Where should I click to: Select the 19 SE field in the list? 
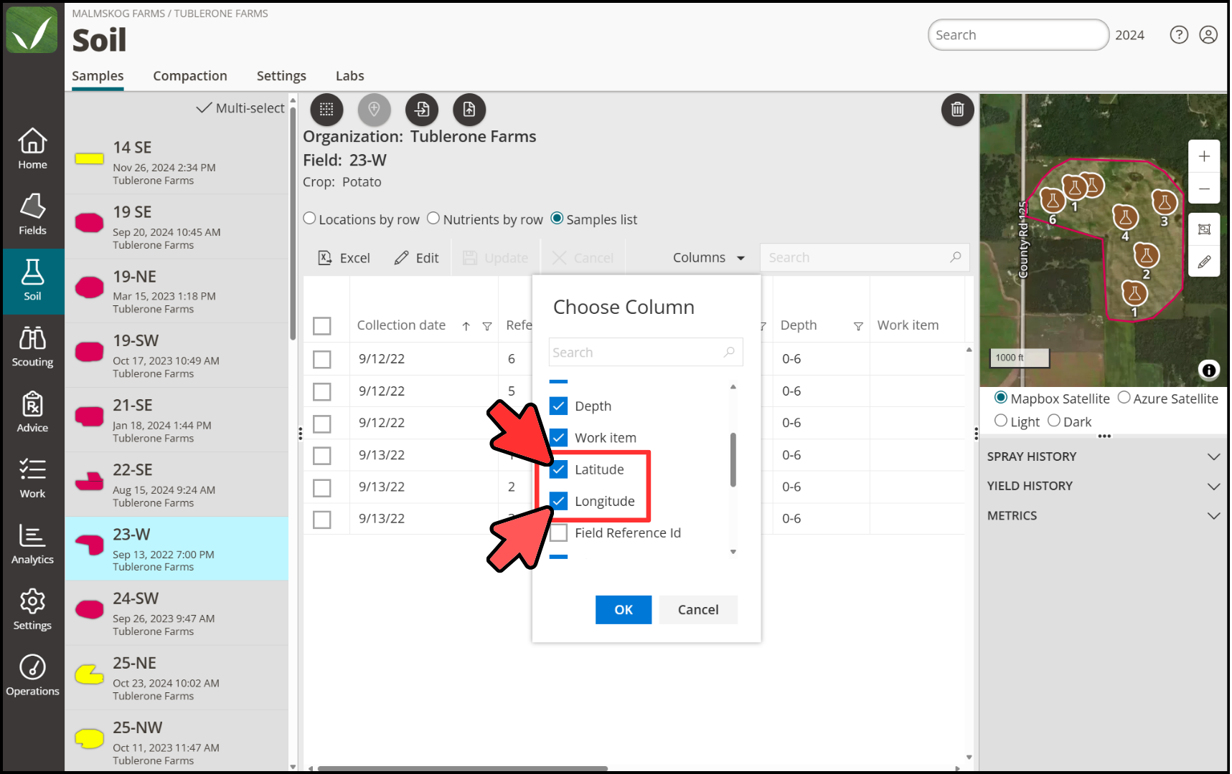[x=177, y=226]
